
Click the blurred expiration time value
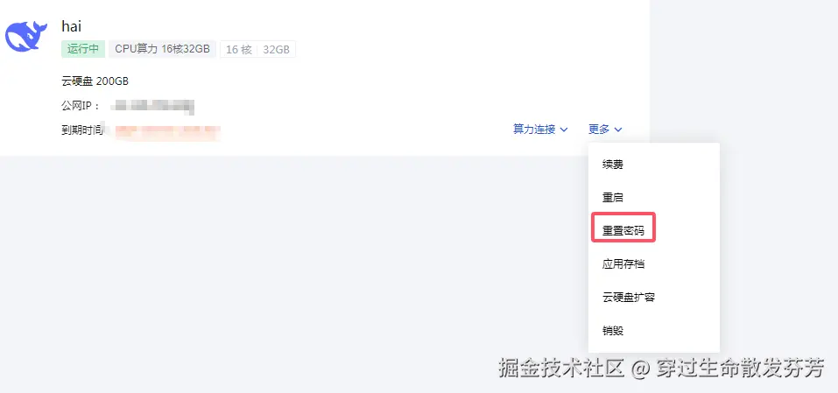(168, 130)
